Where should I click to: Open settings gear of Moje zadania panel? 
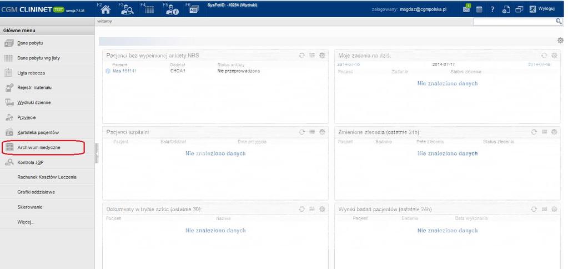[554, 56]
